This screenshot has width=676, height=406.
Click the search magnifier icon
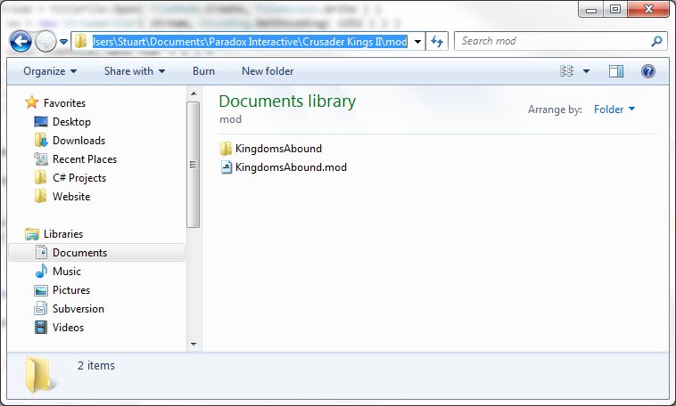[656, 41]
